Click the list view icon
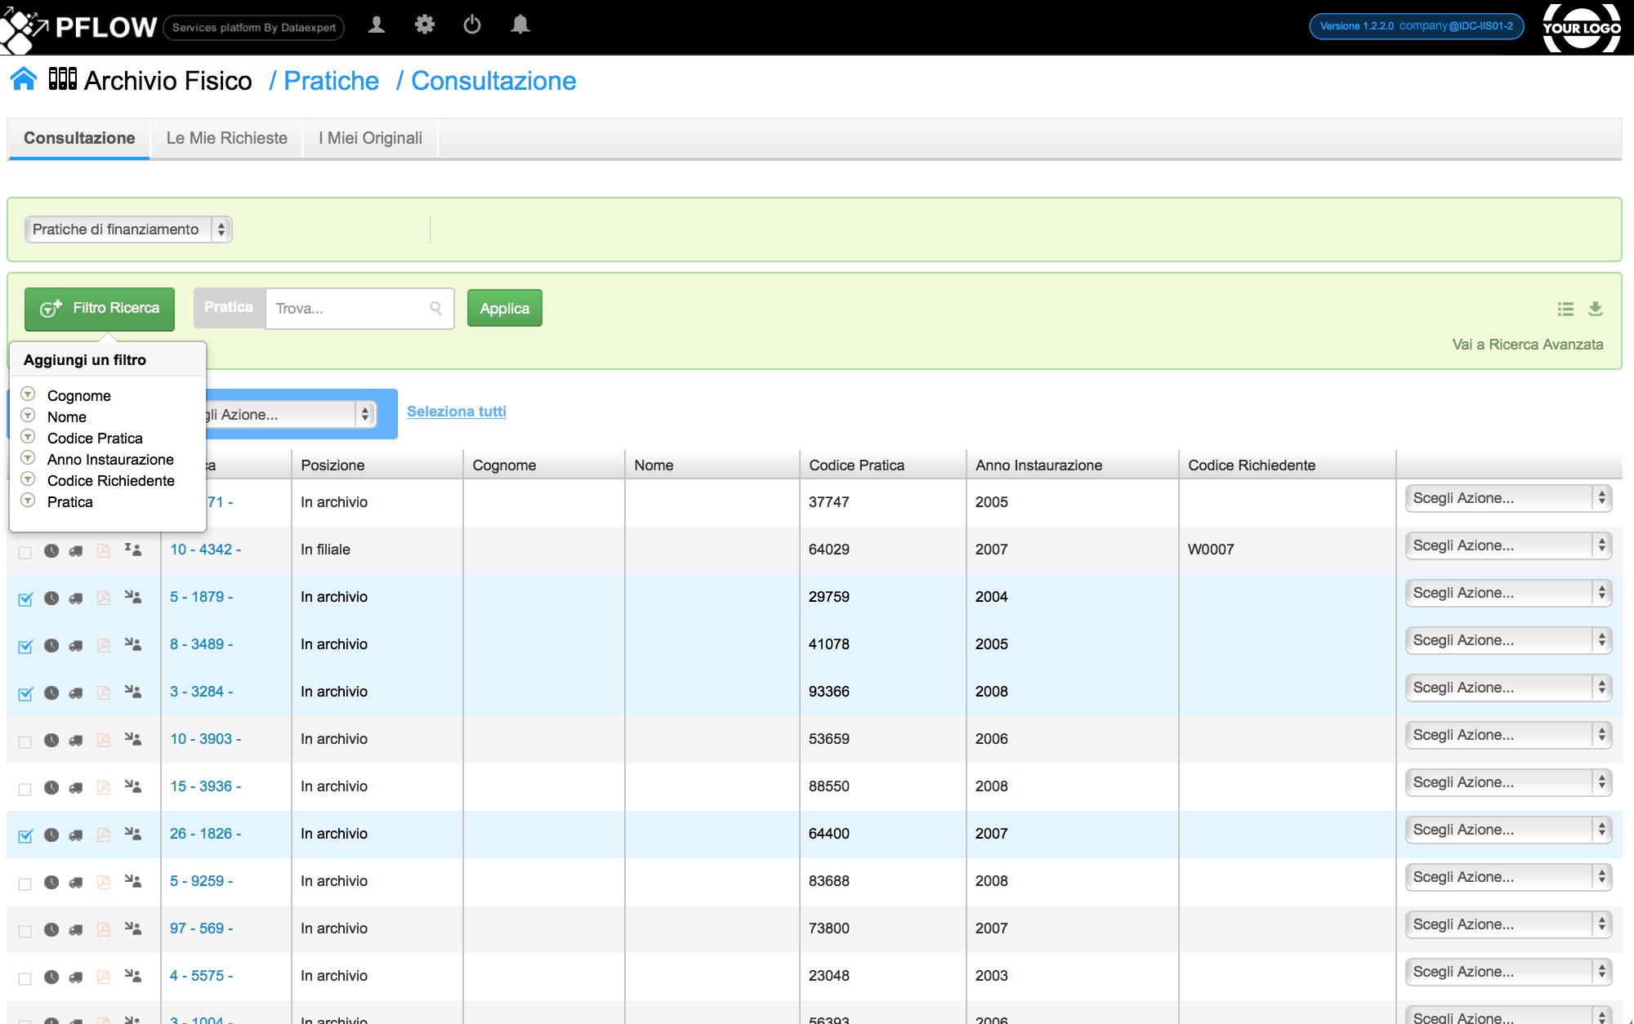The image size is (1634, 1024). (x=1565, y=309)
